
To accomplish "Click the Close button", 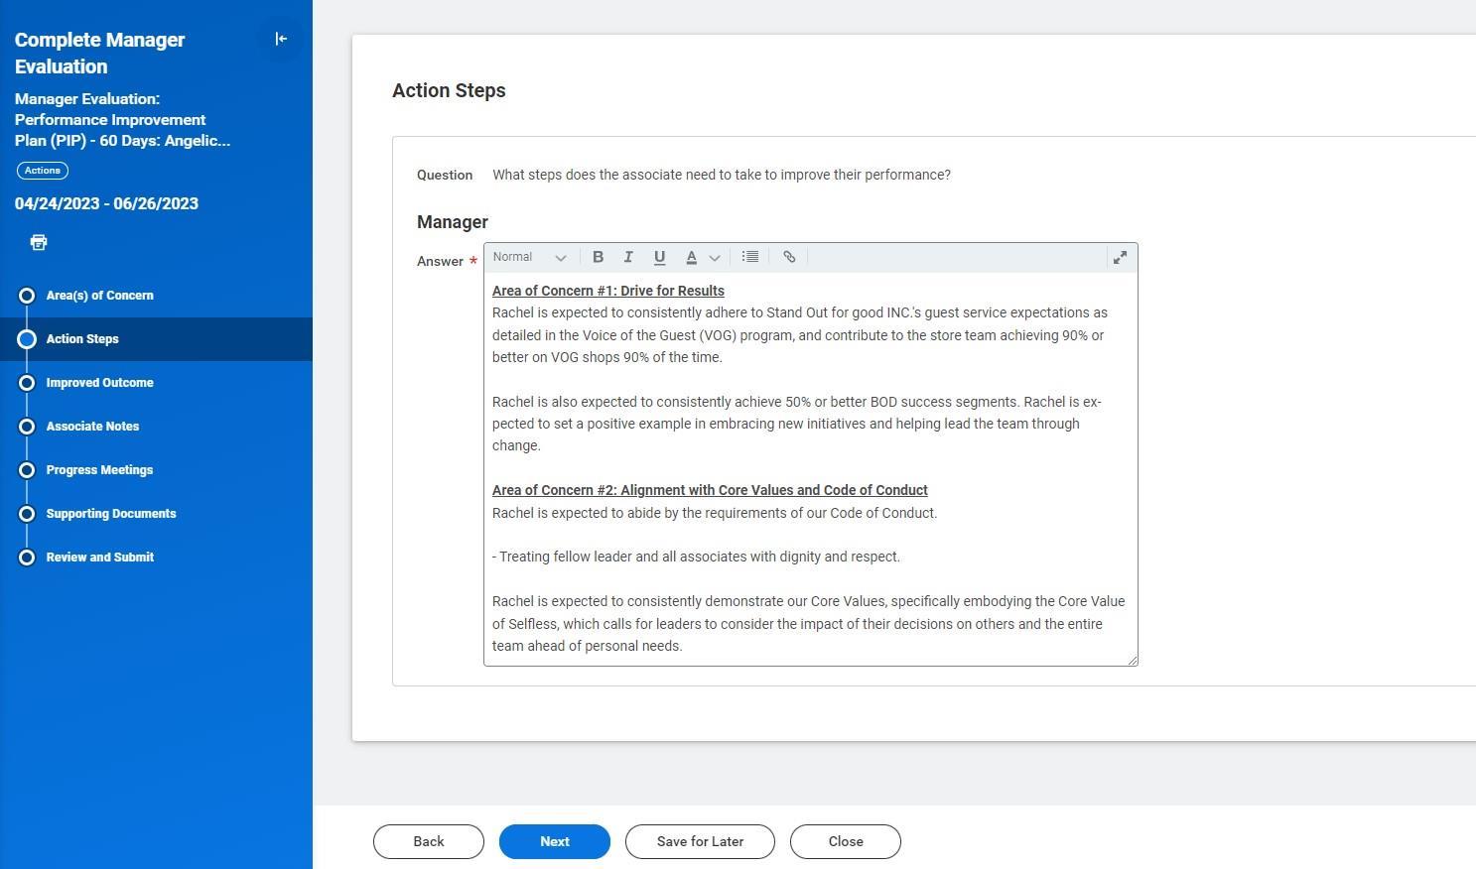I will pos(846,841).
